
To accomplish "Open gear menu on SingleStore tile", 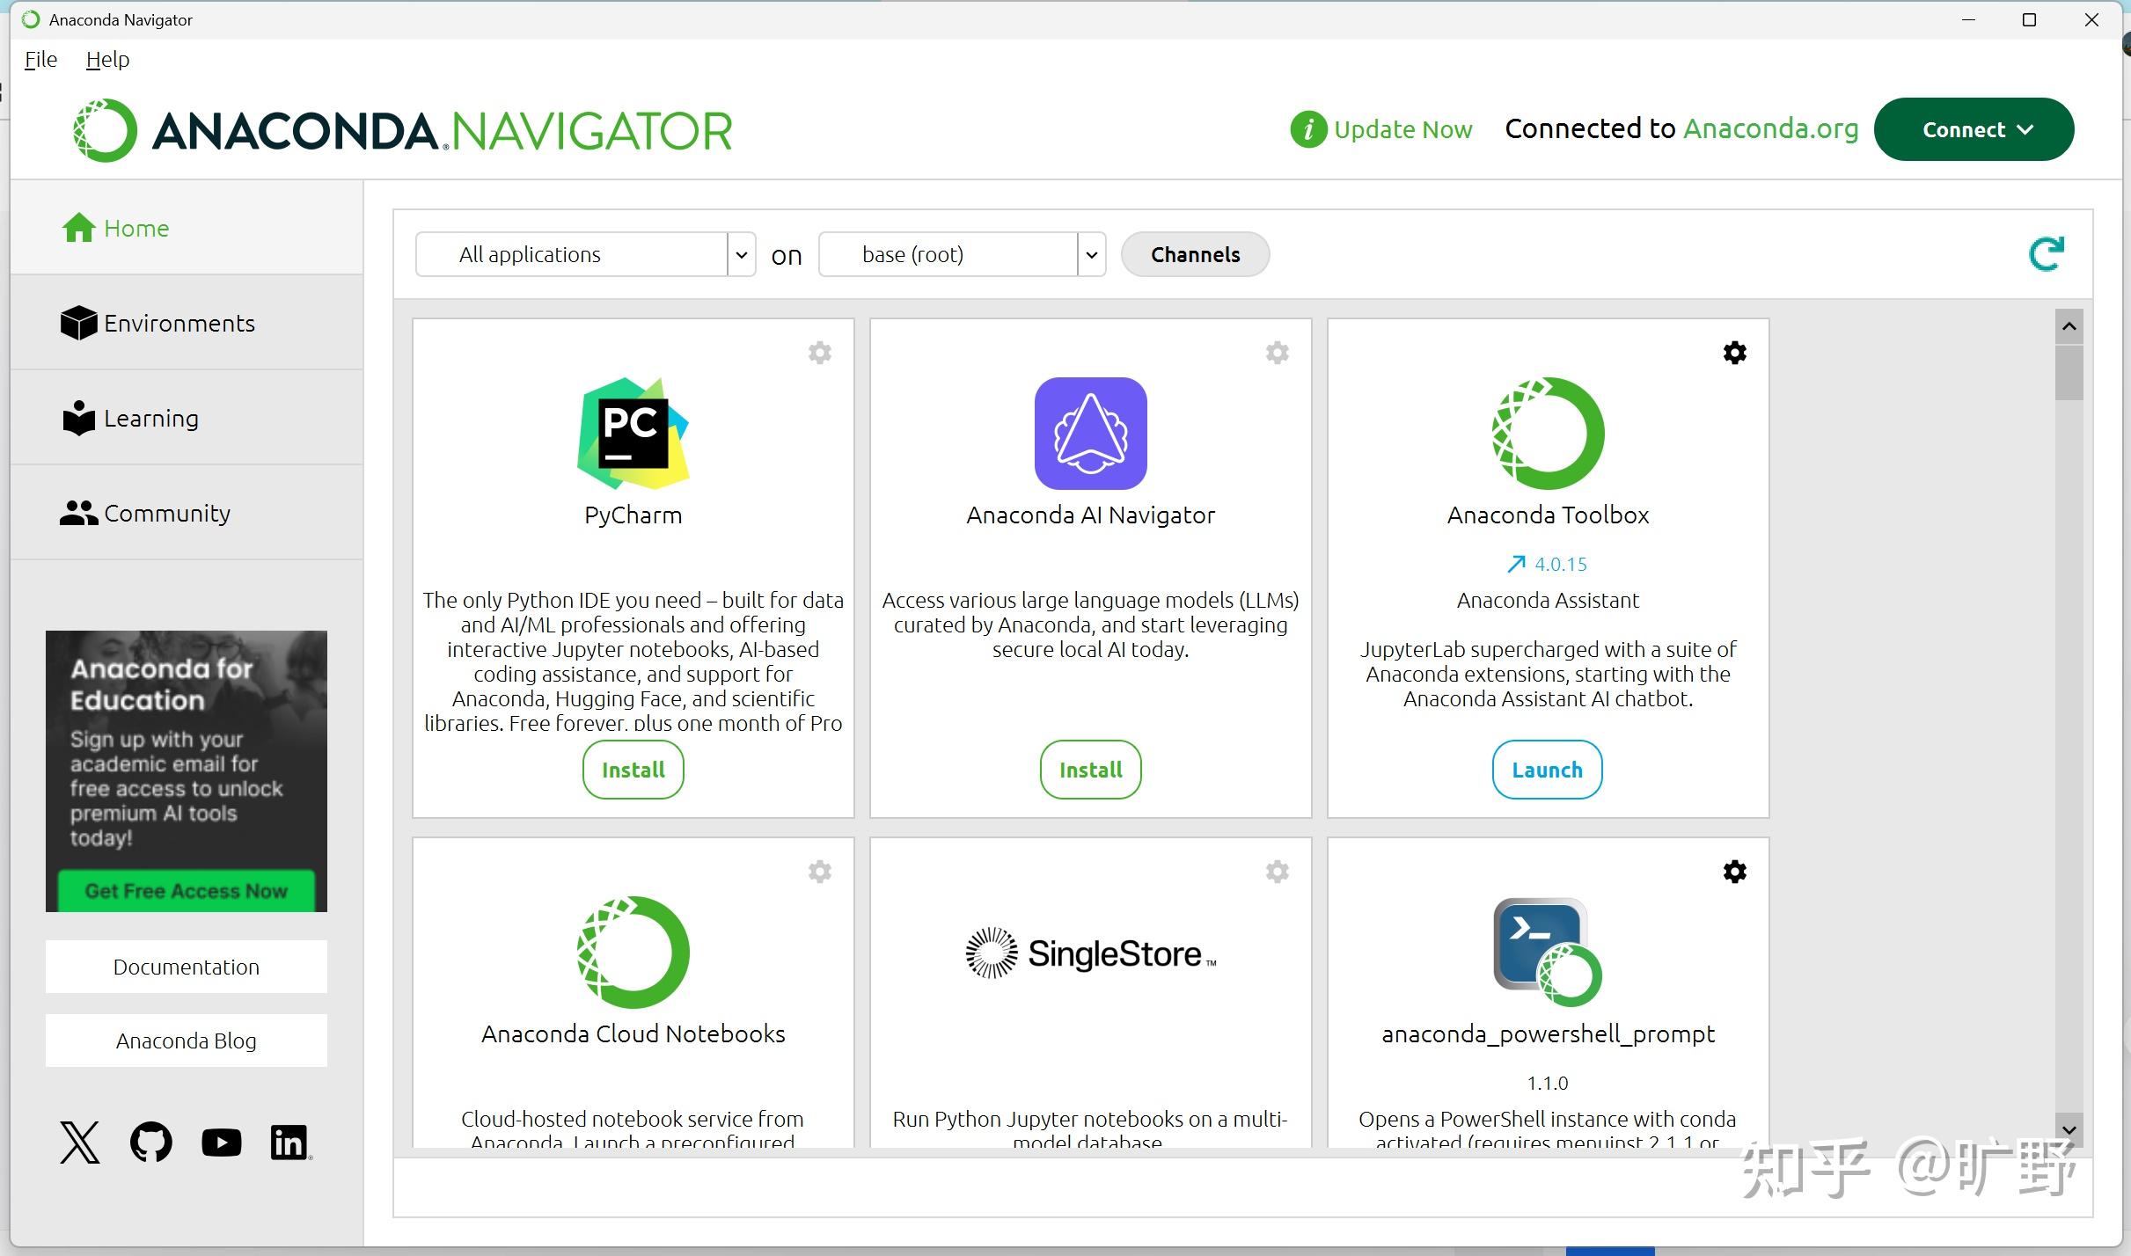I will [x=1277, y=872].
